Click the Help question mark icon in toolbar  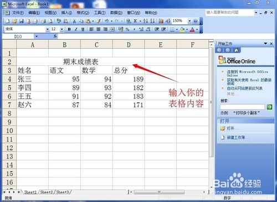coord(196,21)
